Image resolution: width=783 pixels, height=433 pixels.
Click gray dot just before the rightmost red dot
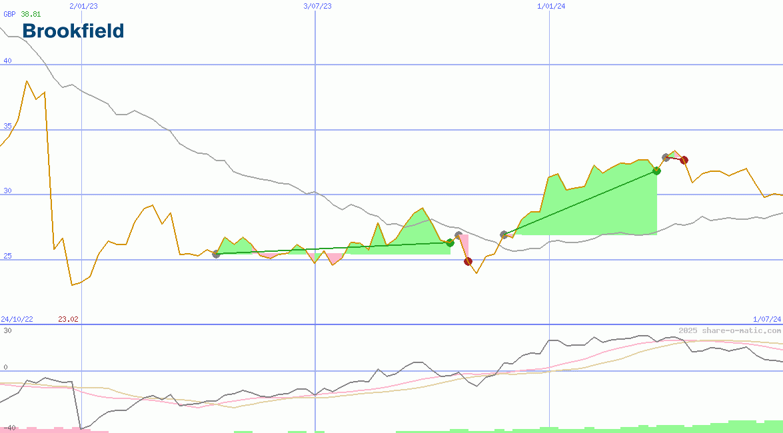[x=666, y=157]
